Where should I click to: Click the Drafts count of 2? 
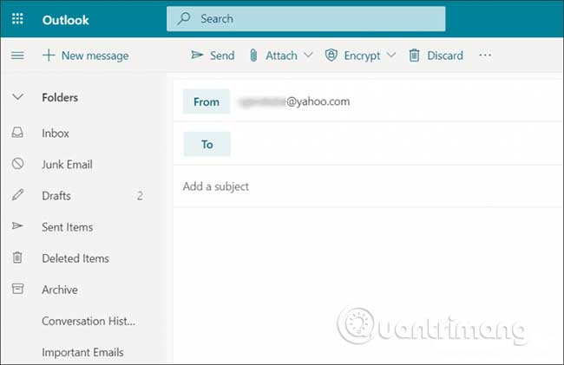[x=140, y=196]
